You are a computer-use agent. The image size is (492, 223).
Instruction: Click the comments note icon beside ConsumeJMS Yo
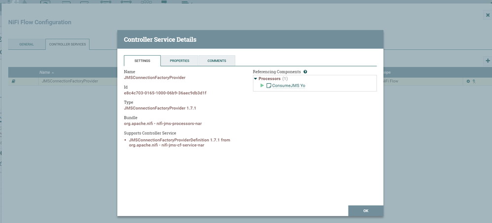click(269, 86)
